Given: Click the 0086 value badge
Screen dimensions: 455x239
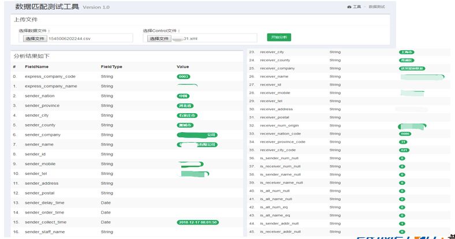Looking at the screenshot, I should [x=405, y=134].
